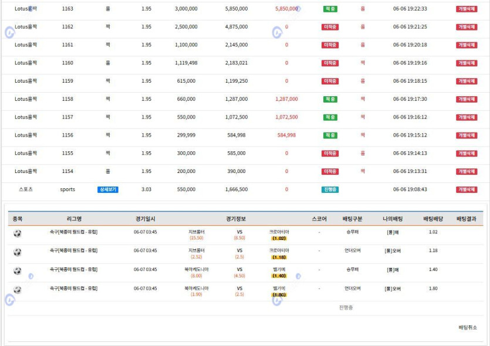Click the 진행중 status badge on sports row
Image resolution: width=490 pixels, height=346 pixels.
coord(330,189)
